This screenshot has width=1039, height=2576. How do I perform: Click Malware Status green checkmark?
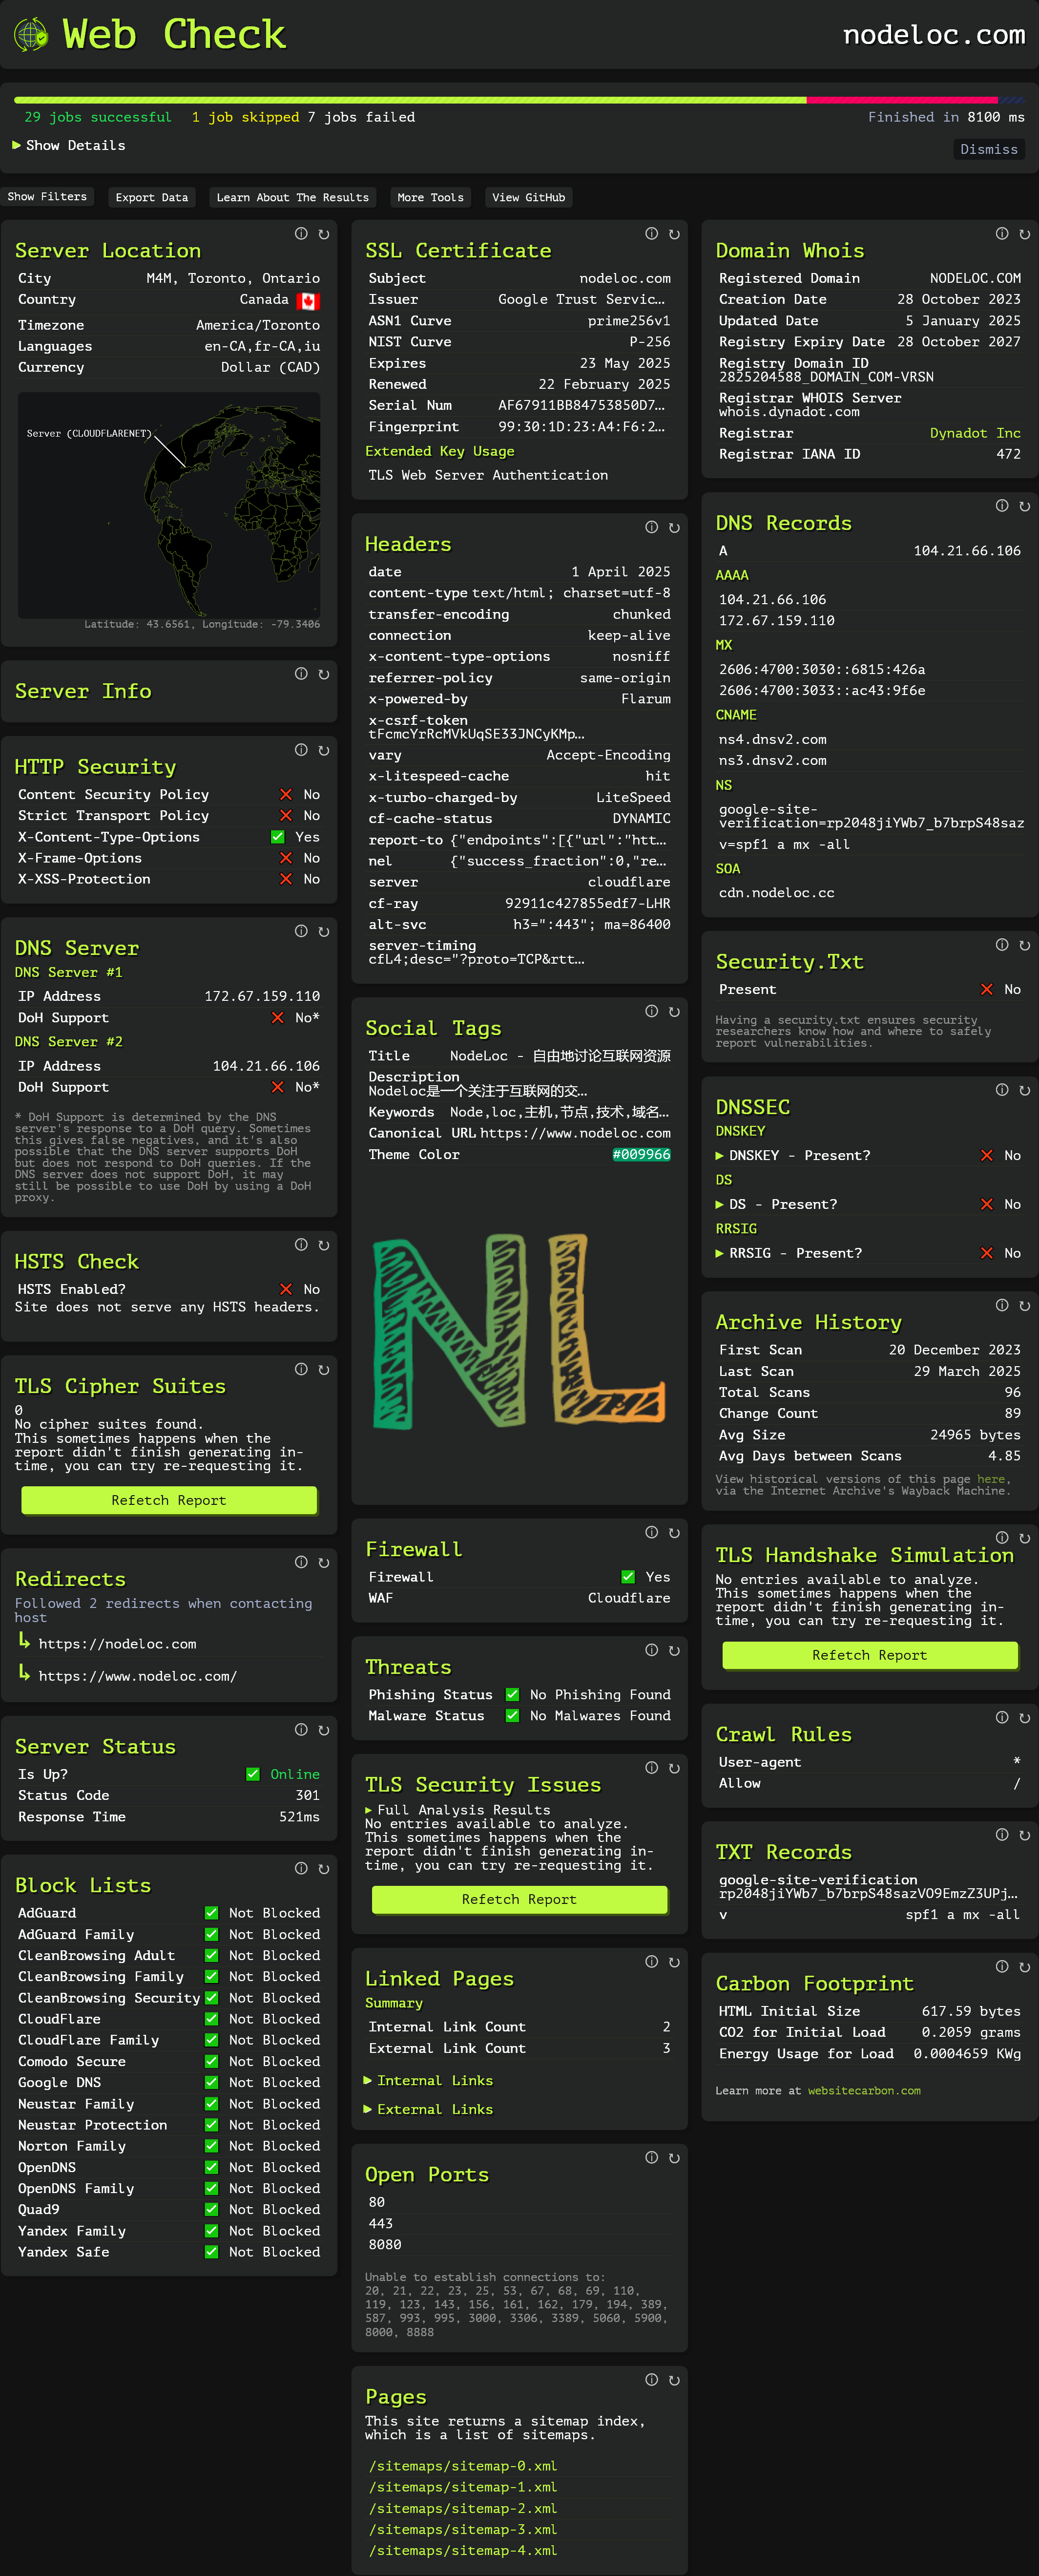point(512,1715)
